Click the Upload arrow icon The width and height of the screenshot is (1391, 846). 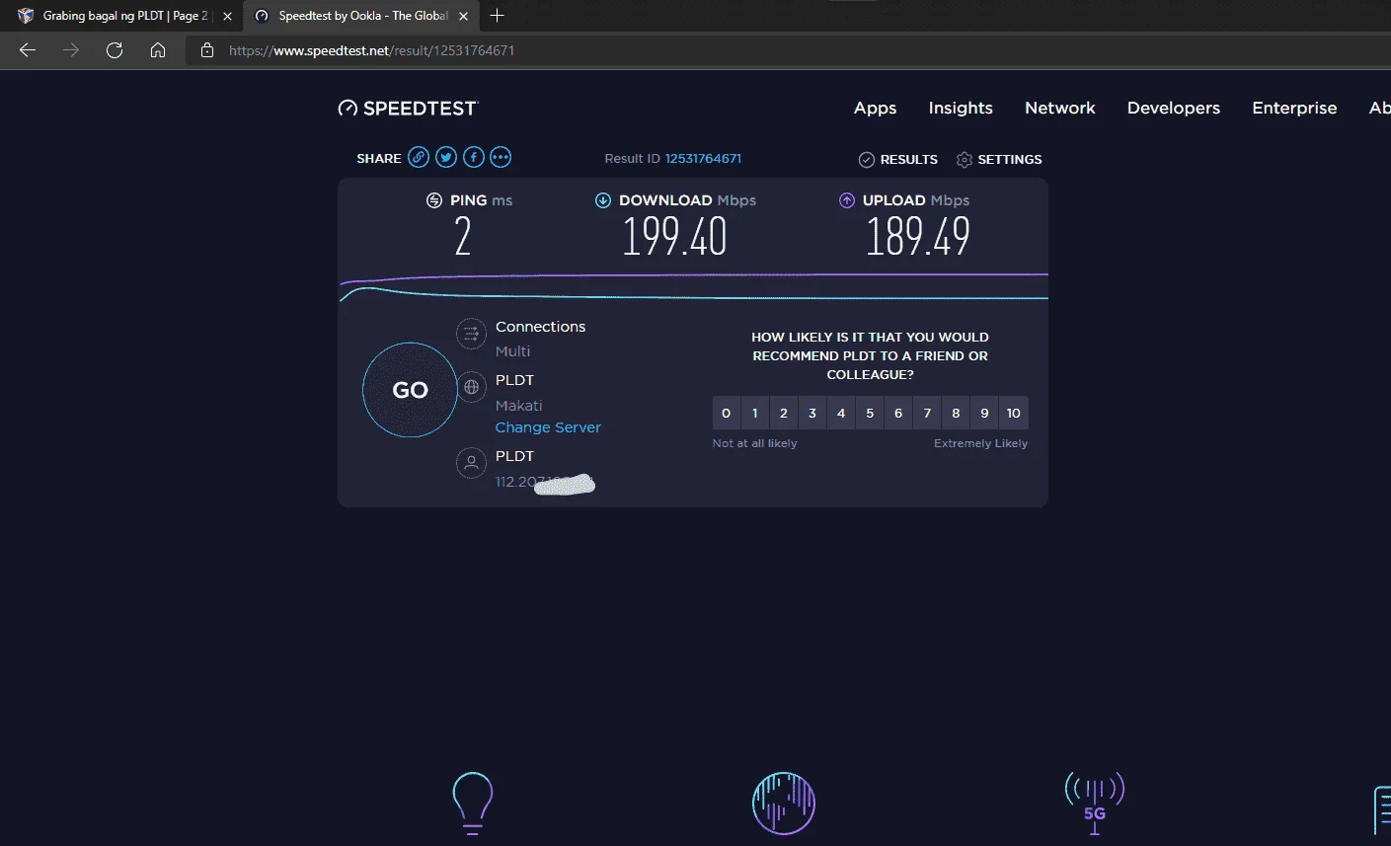846,200
